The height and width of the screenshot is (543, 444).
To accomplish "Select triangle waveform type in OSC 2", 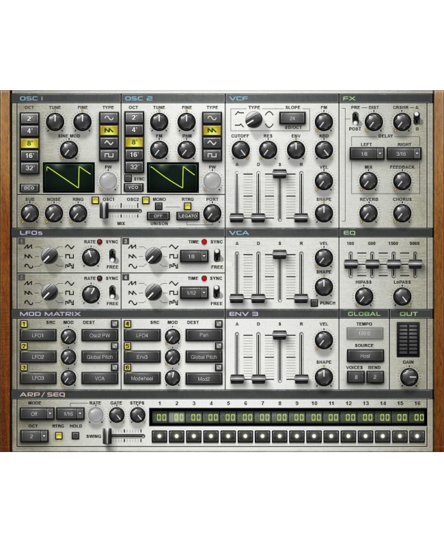I will point(212,143).
